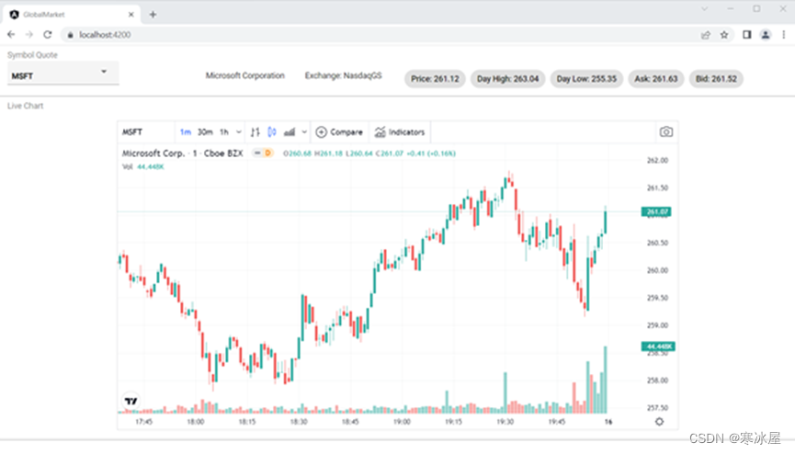Open the Compare symbols dialog
Viewport: 795px width, 454px height.
(x=339, y=132)
